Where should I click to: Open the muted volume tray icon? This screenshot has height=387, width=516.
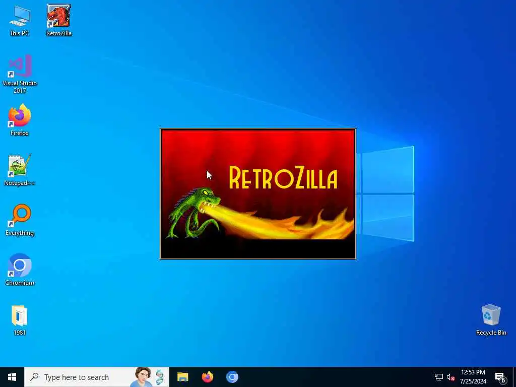(450, 377)
